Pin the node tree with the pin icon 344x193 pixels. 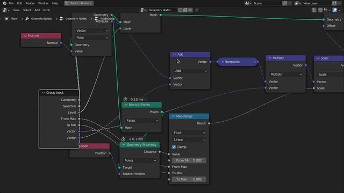pos(197,10)
